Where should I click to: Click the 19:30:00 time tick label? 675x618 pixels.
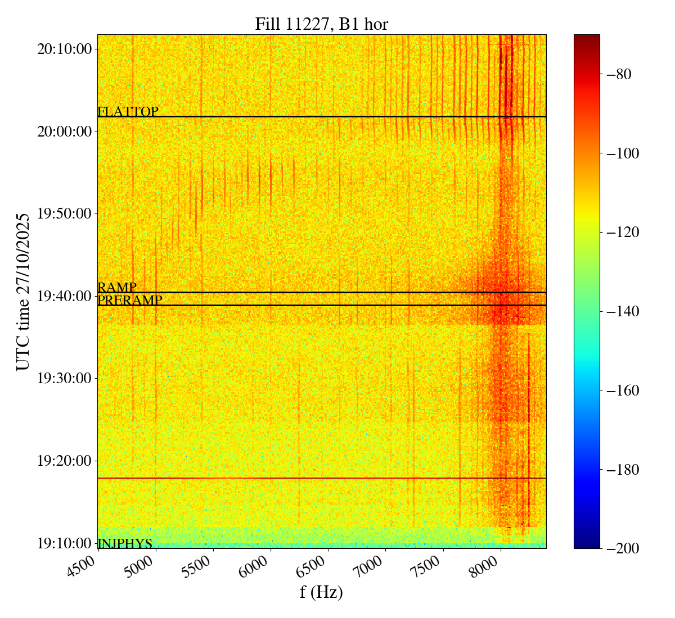point(64,378)
